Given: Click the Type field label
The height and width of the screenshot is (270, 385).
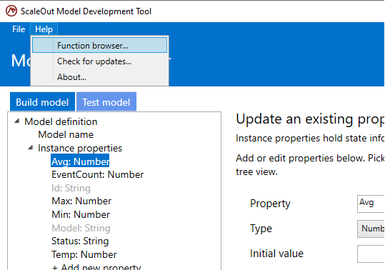Looking at the screenshot, I should click(261, 229).
